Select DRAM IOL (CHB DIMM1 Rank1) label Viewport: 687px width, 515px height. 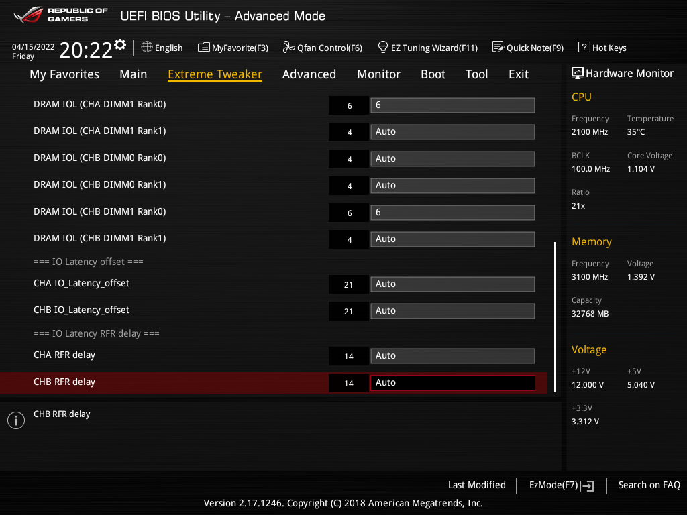[x=100, y=238]
